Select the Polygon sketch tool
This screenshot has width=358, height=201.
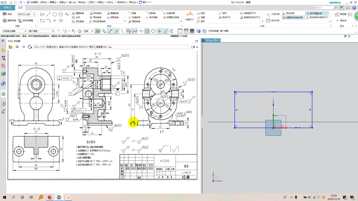[61, 14]
